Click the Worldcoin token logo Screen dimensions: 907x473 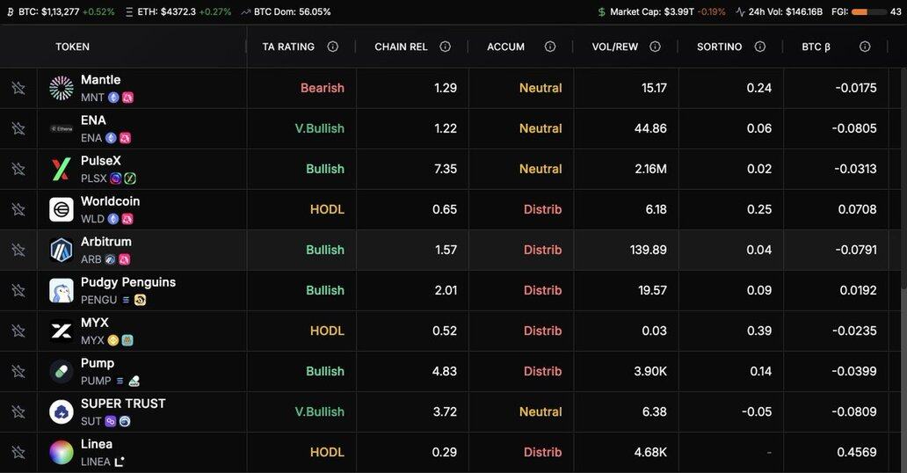[62, 209]
